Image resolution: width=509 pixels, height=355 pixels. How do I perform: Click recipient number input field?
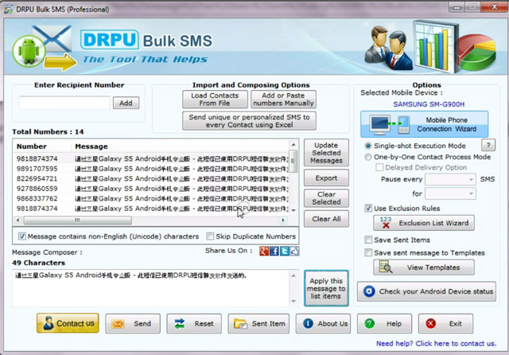pos(64,103)
